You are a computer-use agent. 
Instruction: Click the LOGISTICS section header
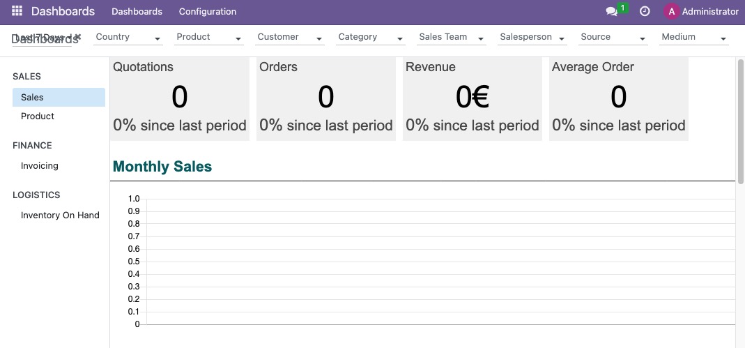point(36,195)
